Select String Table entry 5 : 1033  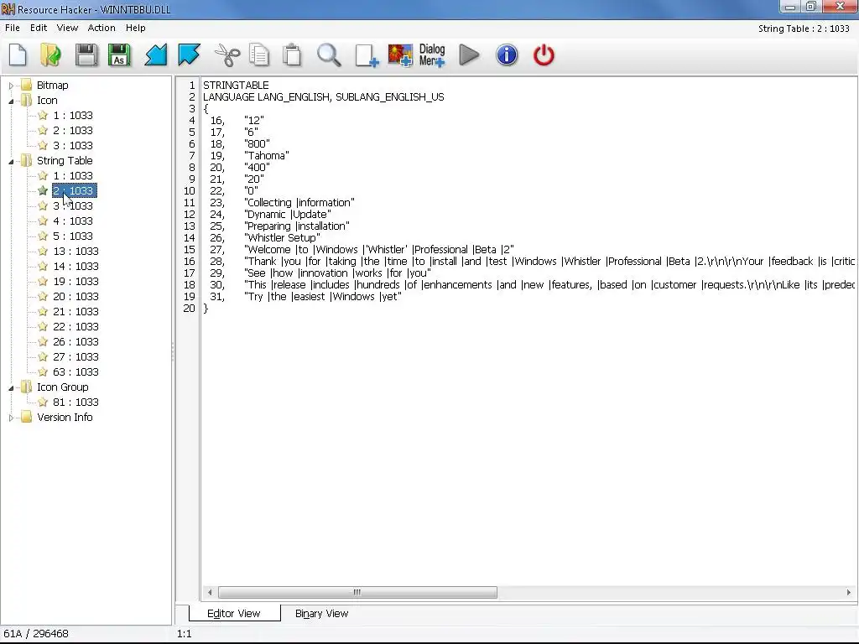click(x=73, y=236)
